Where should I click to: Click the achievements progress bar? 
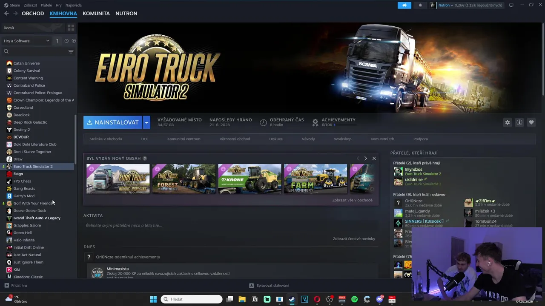[x=345, y=125]
